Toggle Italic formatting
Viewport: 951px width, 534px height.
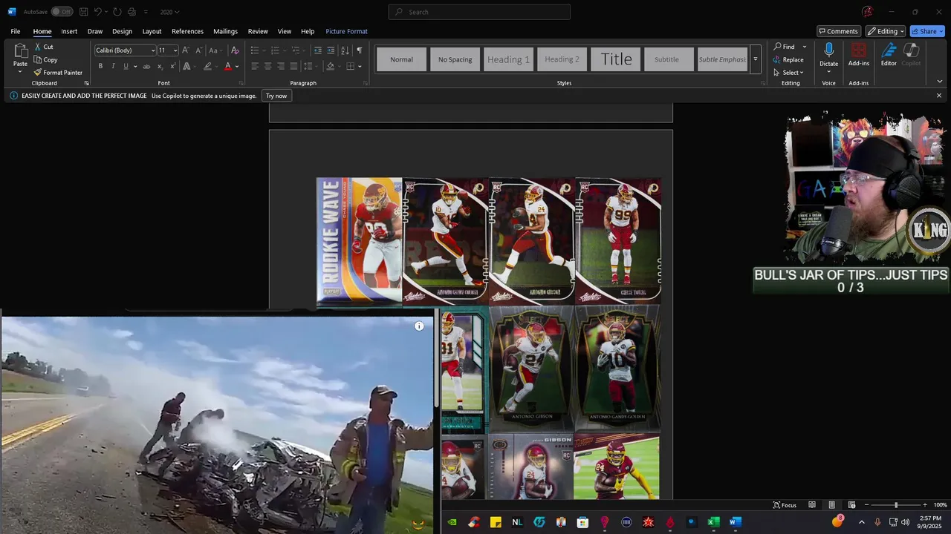click(x=113, y=66)
